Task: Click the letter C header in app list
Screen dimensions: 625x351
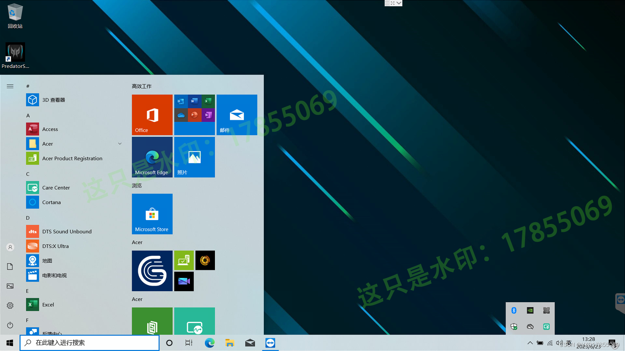Action: point(28,174)
